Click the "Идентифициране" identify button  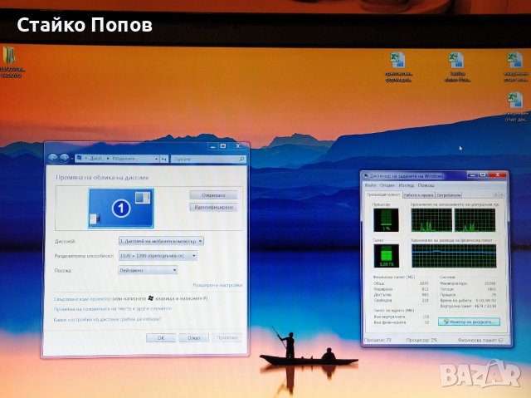click(x=213, y=207)
